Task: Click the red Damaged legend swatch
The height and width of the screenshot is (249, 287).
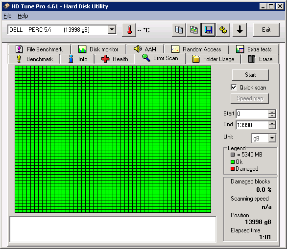Action: point(233,169)
